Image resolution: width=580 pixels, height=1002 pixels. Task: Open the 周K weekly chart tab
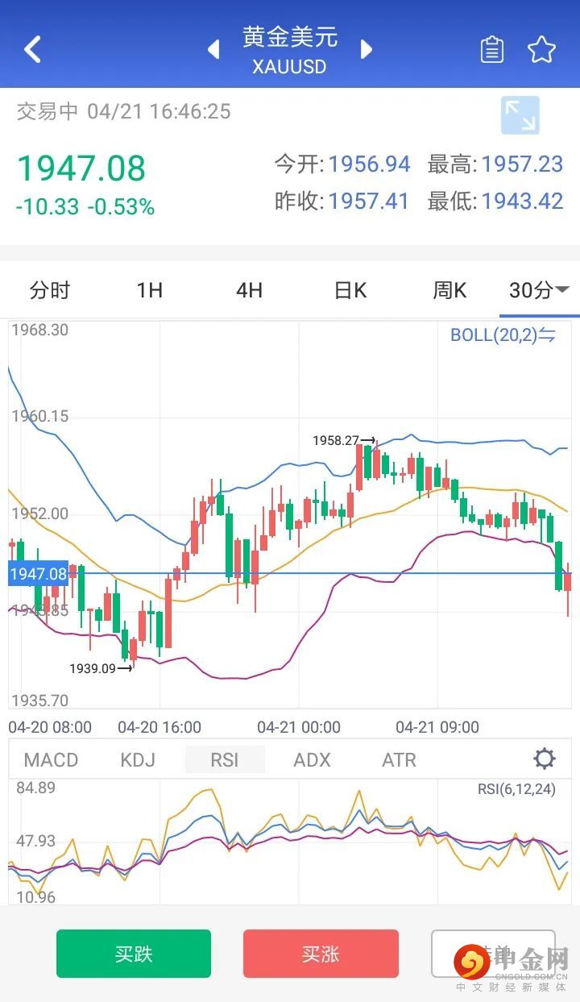pyautogui.click(x=449, y=290)
